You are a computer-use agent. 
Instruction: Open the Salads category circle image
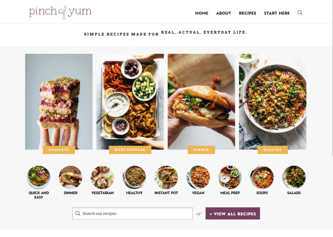point(294,177)
